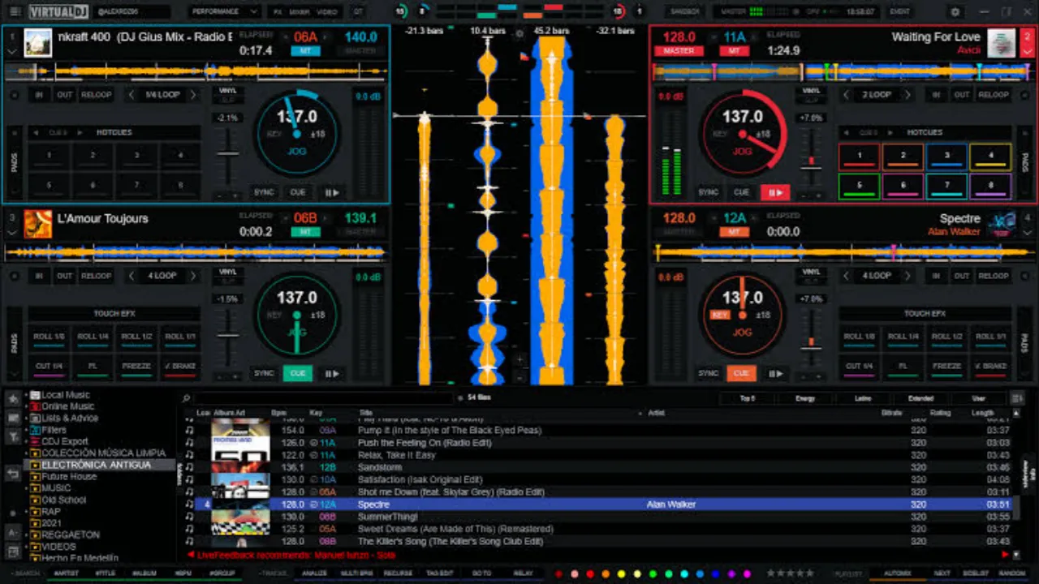Enable SYNC on deck 1
This screenshot has height=584, width=1039.
[x=264, y=192]
